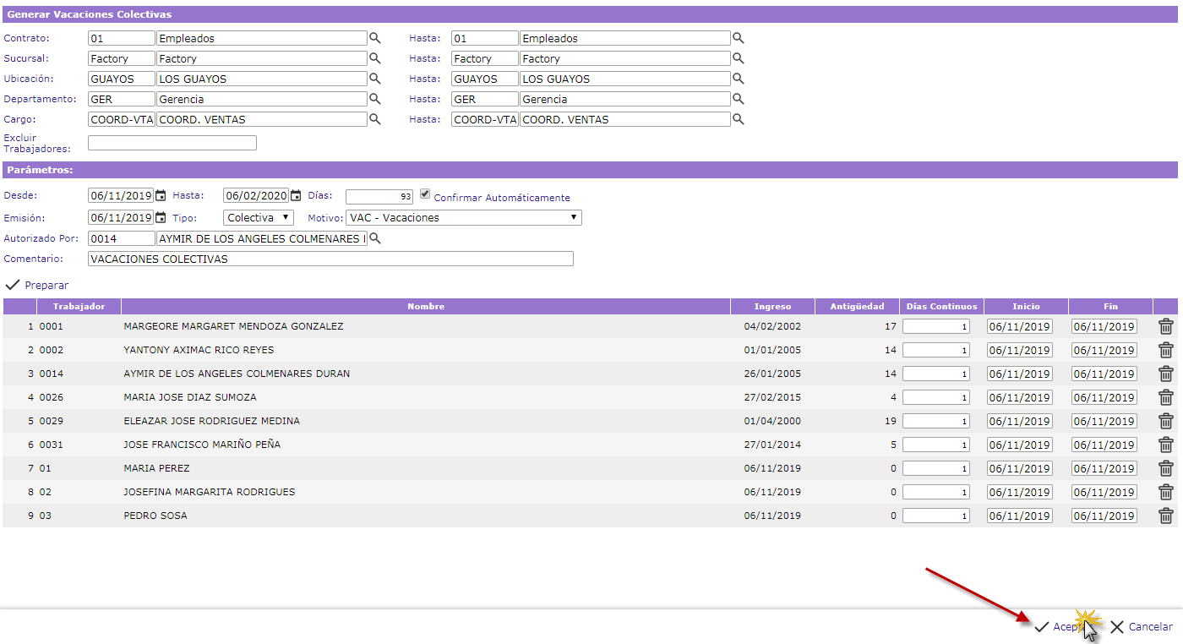Expand the Motivo dropdown VAC - Vacaciones
Screen dimensions: 1183x644
pos(463,218)
